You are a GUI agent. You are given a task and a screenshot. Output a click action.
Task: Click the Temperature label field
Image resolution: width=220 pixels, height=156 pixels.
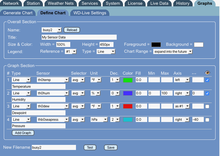[38, 86]
